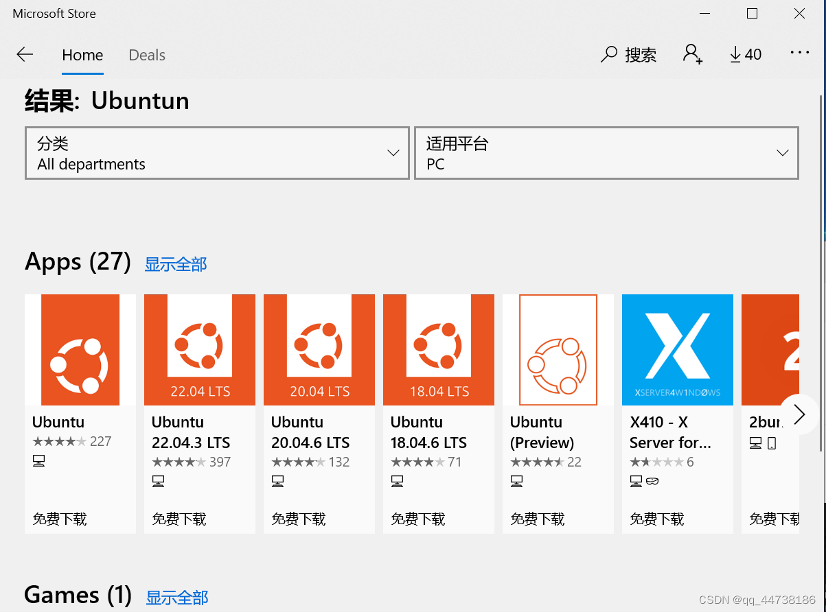This screenshot has width=826, height=612.
Task: Click 显示全部 next to Games (1)
Action: 176,598
